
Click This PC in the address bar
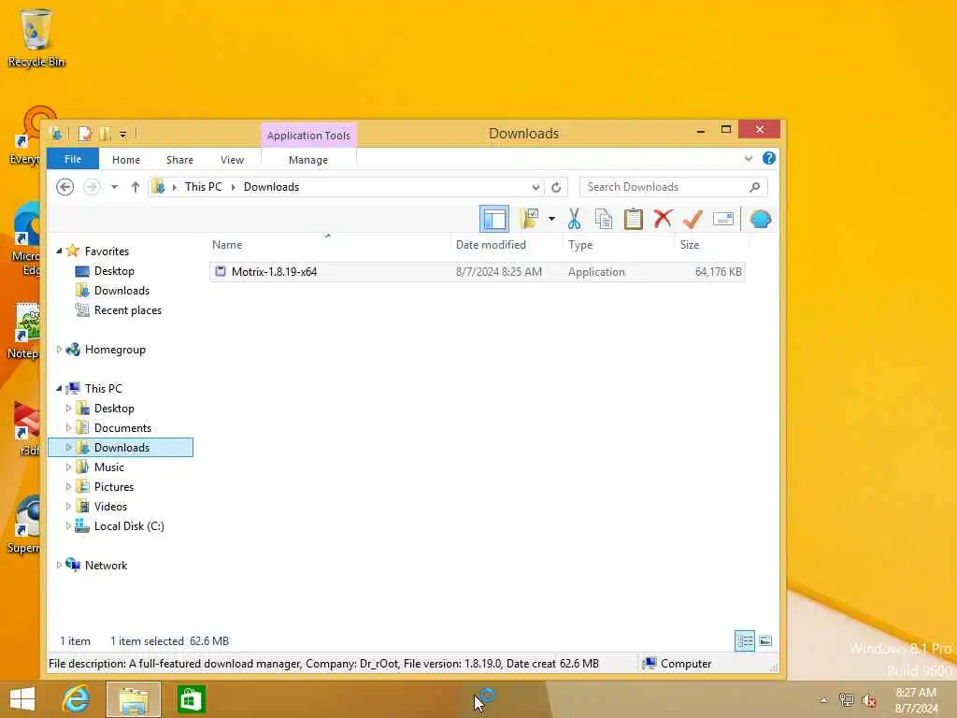tap(203, 187)
